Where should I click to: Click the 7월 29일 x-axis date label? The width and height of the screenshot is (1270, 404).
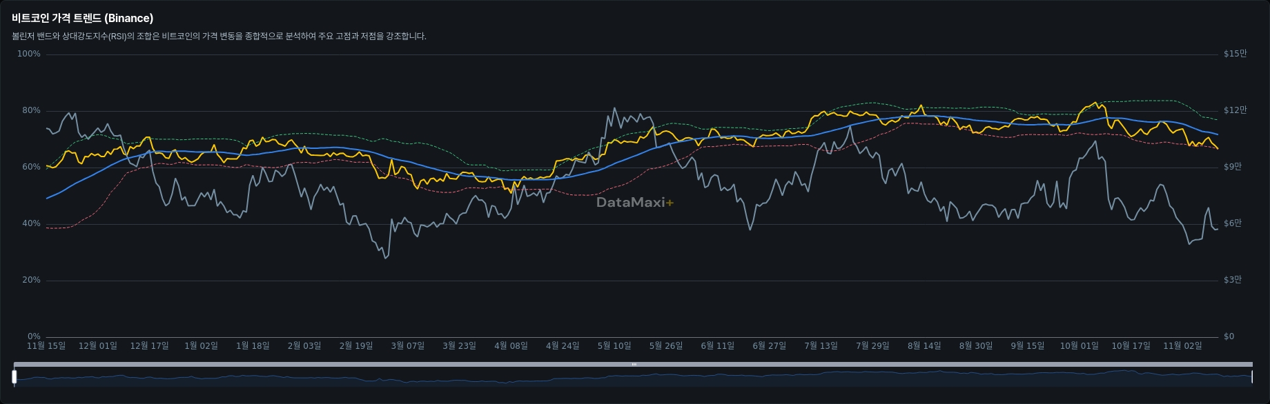point(872,345)
